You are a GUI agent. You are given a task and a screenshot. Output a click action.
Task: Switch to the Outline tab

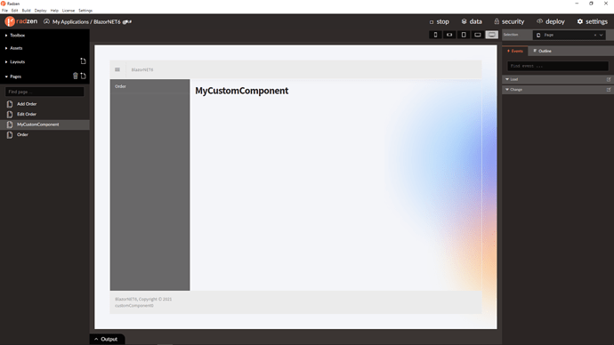(542, 51)
